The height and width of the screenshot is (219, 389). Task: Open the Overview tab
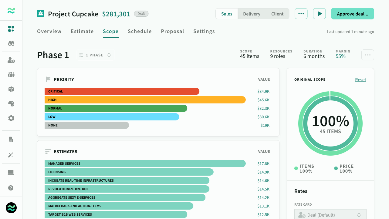[x=49, y=31]
